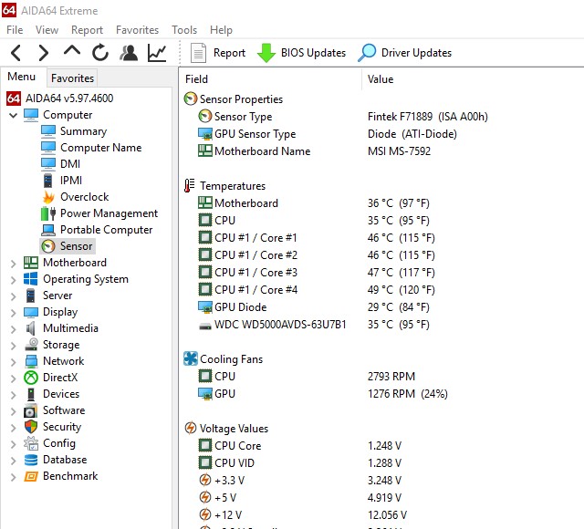Expand the DirectX tree node
The image size is (584, 529).
click(14, 379)
